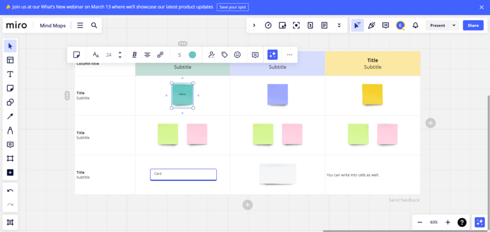Click Save your spot button
The image size is (490, 232).
[233, 7]
